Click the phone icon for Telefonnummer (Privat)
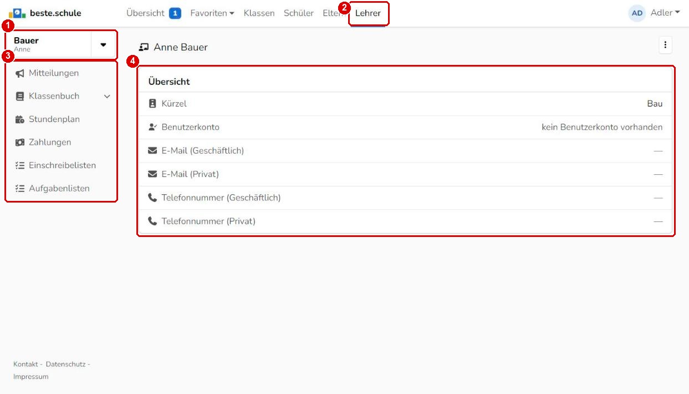The height and width of the screenshot is (394, 689). 152,221
